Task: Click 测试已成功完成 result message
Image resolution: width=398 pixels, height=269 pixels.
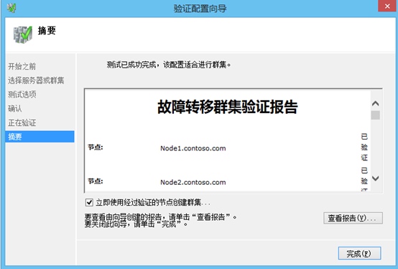Action: [x=169, y=65]
